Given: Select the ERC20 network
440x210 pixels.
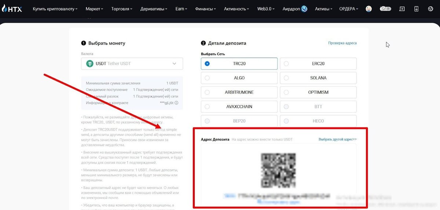Looking at the screenshot, I should point(318,64).
